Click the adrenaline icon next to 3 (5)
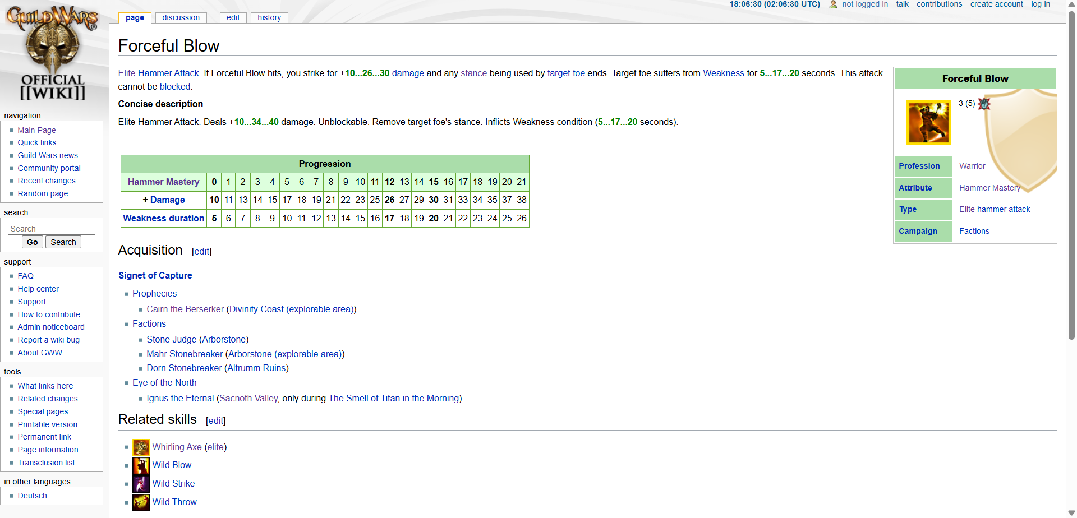 984,104
